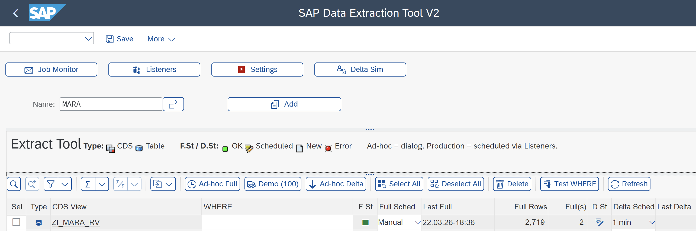Click the D.St column header
Viewport: 696px width, 231px height.
[599, 207]
